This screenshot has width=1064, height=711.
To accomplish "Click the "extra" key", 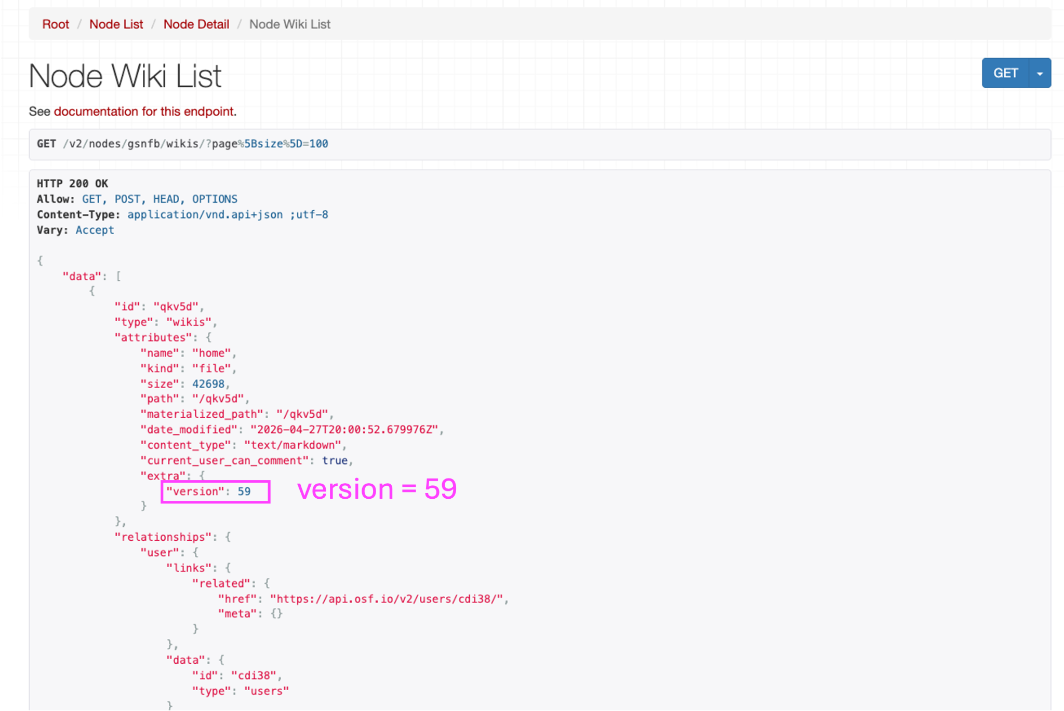I will coord(163,476).
